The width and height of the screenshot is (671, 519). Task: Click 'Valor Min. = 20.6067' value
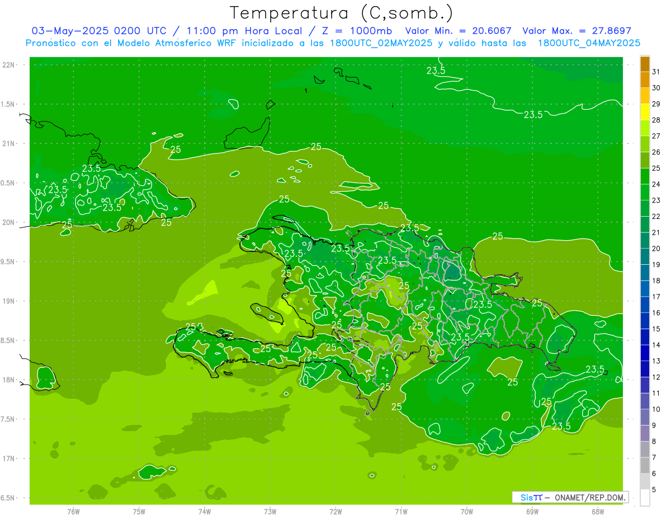458,31
